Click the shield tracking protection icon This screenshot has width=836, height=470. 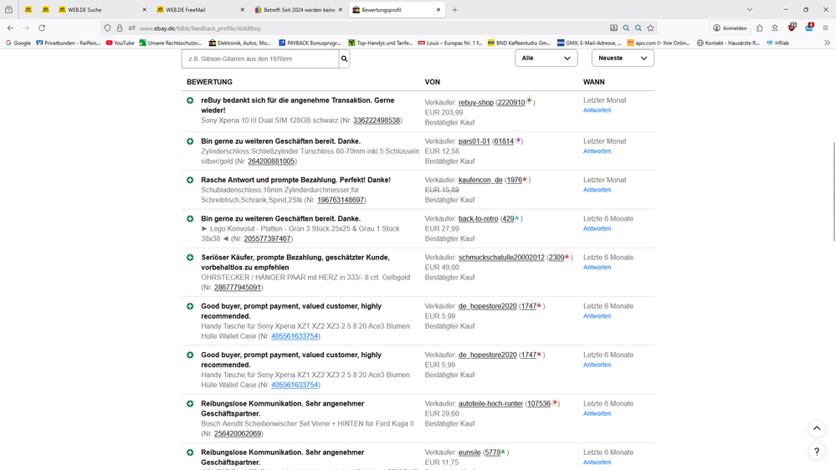click(108, 28)
